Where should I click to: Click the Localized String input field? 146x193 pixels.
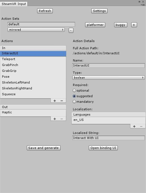(109, 138)
